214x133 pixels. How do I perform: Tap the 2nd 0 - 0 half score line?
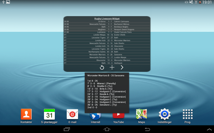coord(92,107)
